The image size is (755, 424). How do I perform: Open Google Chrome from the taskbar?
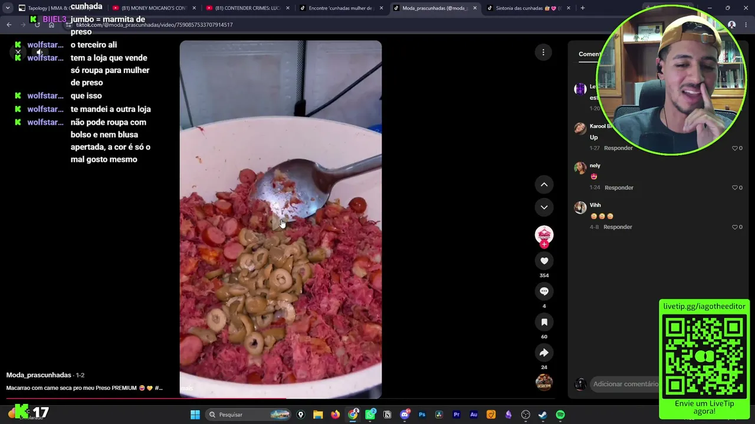(353, 415)
